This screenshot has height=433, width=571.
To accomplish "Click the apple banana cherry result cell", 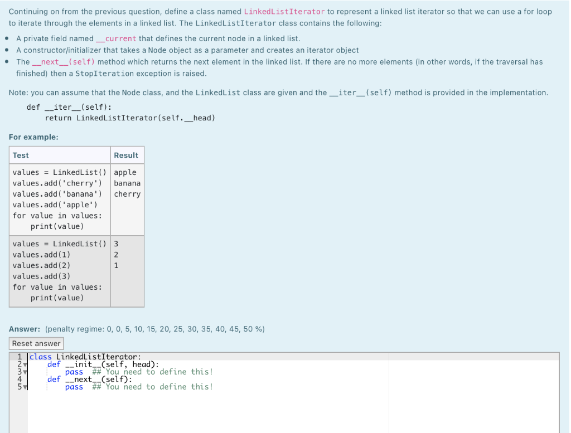I will tap(127, 183).
